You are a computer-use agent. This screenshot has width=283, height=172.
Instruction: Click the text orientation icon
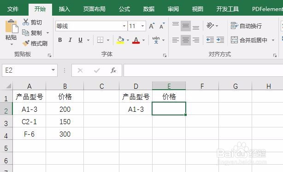click(210, 26)
